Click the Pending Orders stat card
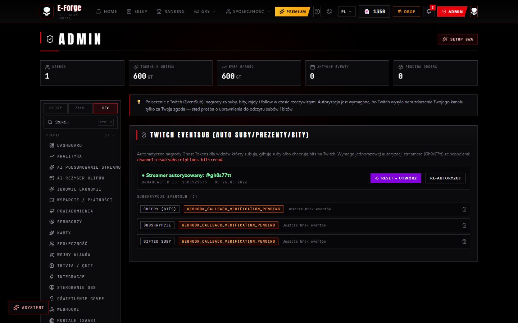The width and height of the screenshot is (518, 323). click(436, 73)
